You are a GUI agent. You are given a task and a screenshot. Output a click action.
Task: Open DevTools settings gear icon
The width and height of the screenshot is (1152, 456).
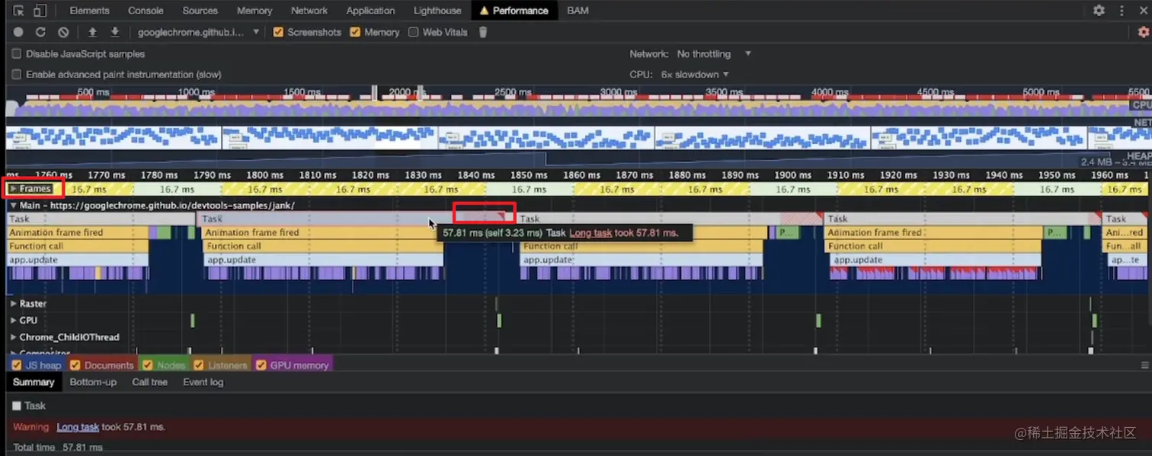1099,11
